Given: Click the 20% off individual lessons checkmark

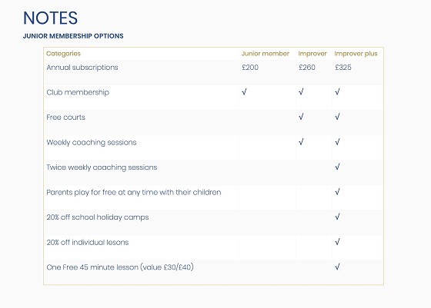Looking at the screenshot, I should [x=337, y=242].
